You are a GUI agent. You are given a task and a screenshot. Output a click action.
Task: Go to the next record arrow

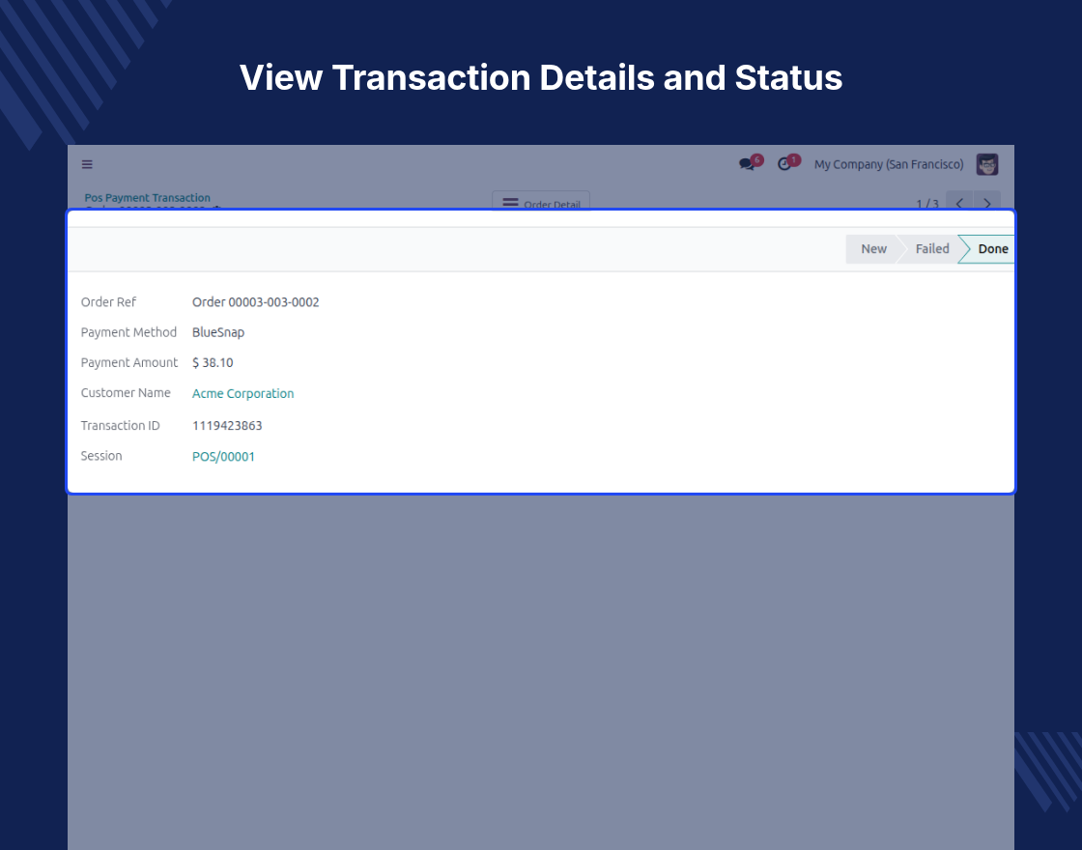(986, 201)
